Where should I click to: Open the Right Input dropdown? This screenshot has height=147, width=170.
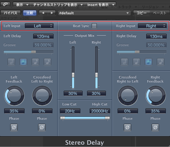[x=152, y=26]
